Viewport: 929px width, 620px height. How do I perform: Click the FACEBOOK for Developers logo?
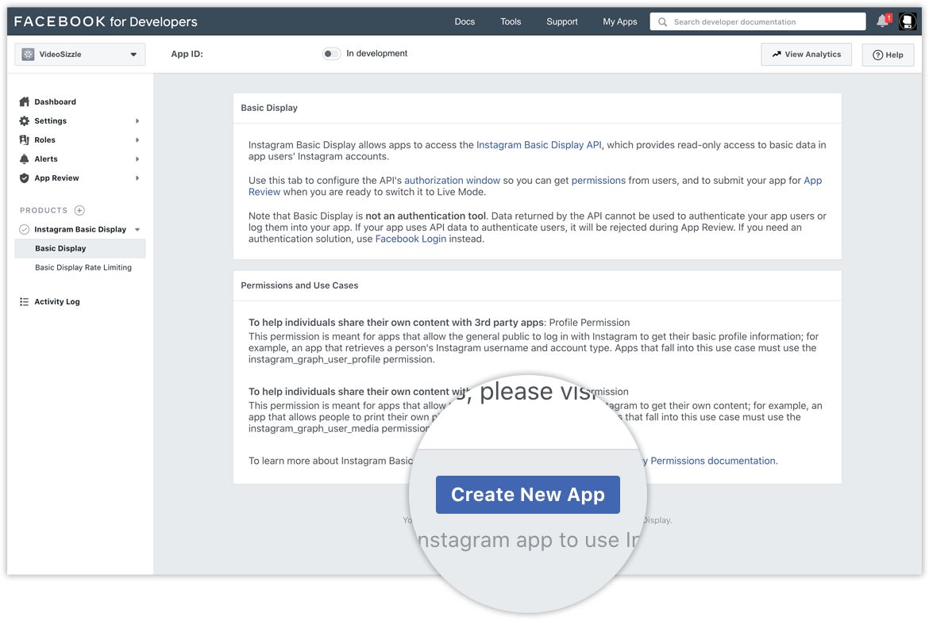(106, 21)
